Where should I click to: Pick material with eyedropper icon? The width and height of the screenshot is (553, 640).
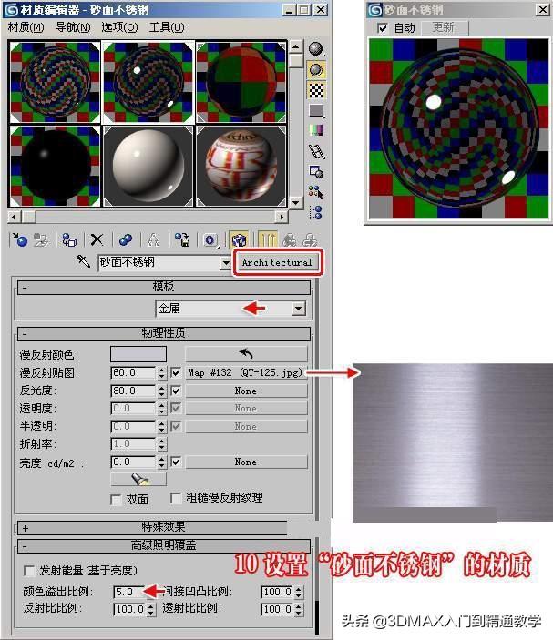[84, 262]
